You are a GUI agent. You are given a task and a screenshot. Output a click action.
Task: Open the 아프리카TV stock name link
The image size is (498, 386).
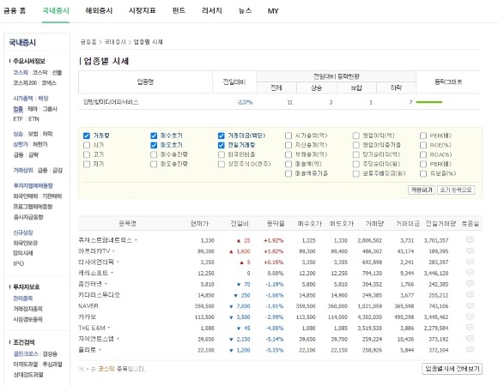pyautogui.click(x=94, y=251)
